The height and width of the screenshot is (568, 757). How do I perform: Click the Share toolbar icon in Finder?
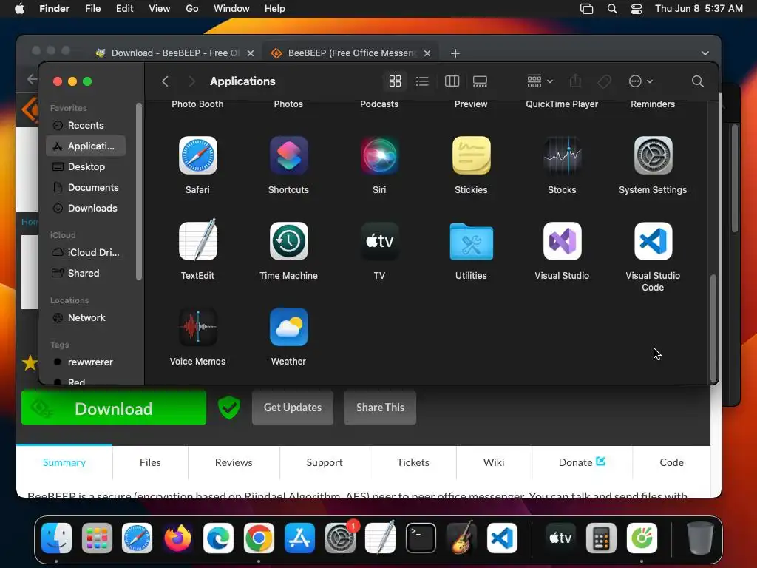coord(575,81)
